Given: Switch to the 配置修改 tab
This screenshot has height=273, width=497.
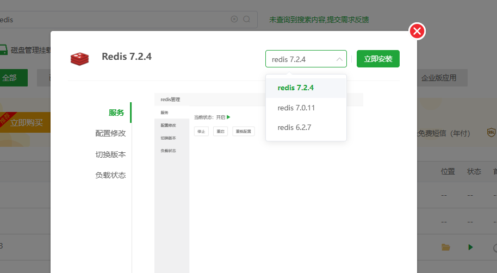Looking at the screenshot, I should pos(110,133).
